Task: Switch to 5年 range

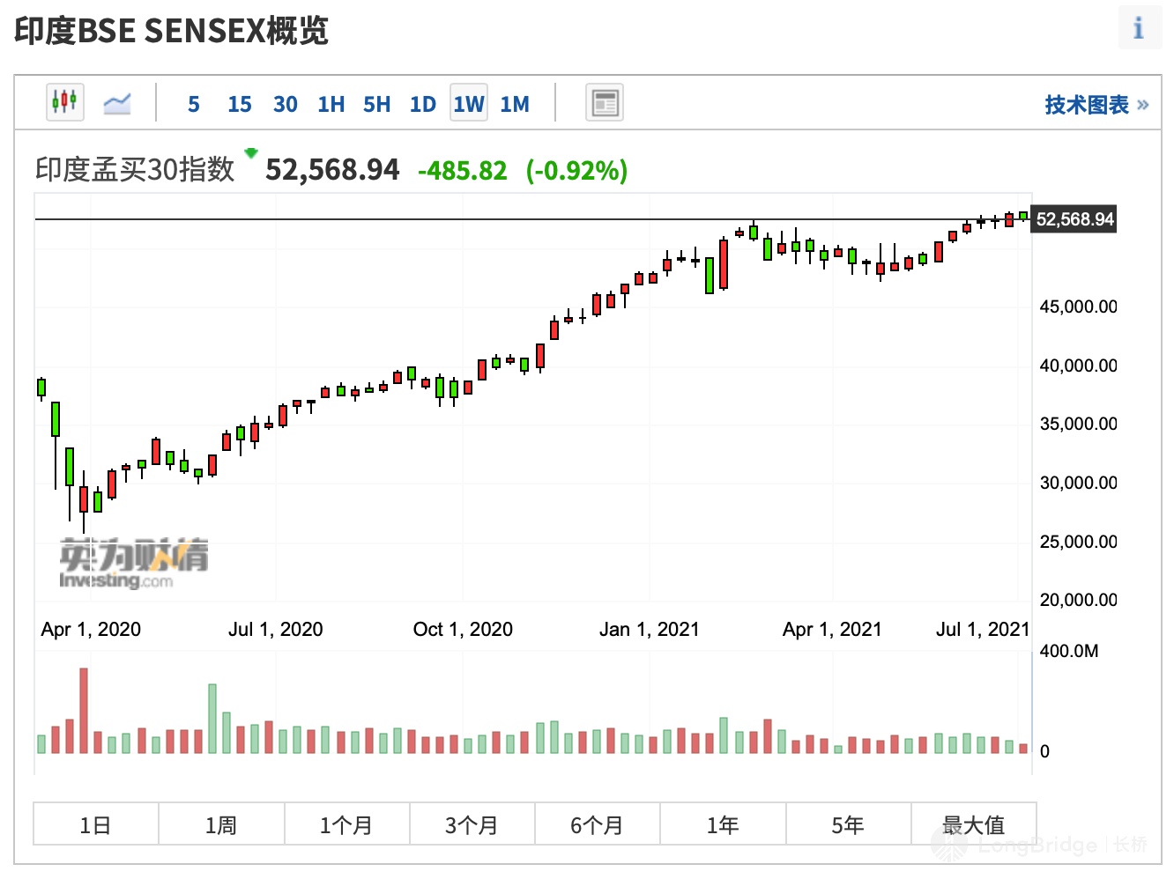Action: (x=848, y=824)
